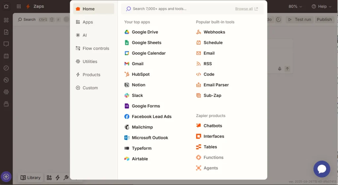
Task: Open the chat support bubble
Action: (x=321, y=169)
